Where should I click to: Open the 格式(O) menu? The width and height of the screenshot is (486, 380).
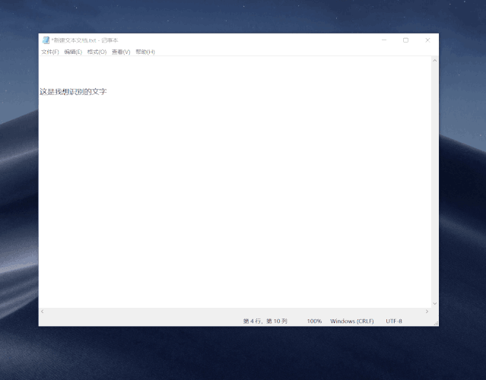pos(97,52)
